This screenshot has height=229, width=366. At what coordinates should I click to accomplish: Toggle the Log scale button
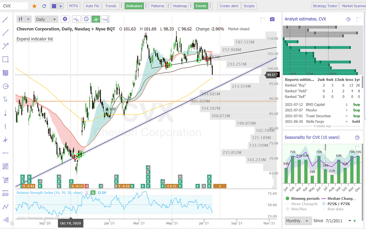[105, 19]
